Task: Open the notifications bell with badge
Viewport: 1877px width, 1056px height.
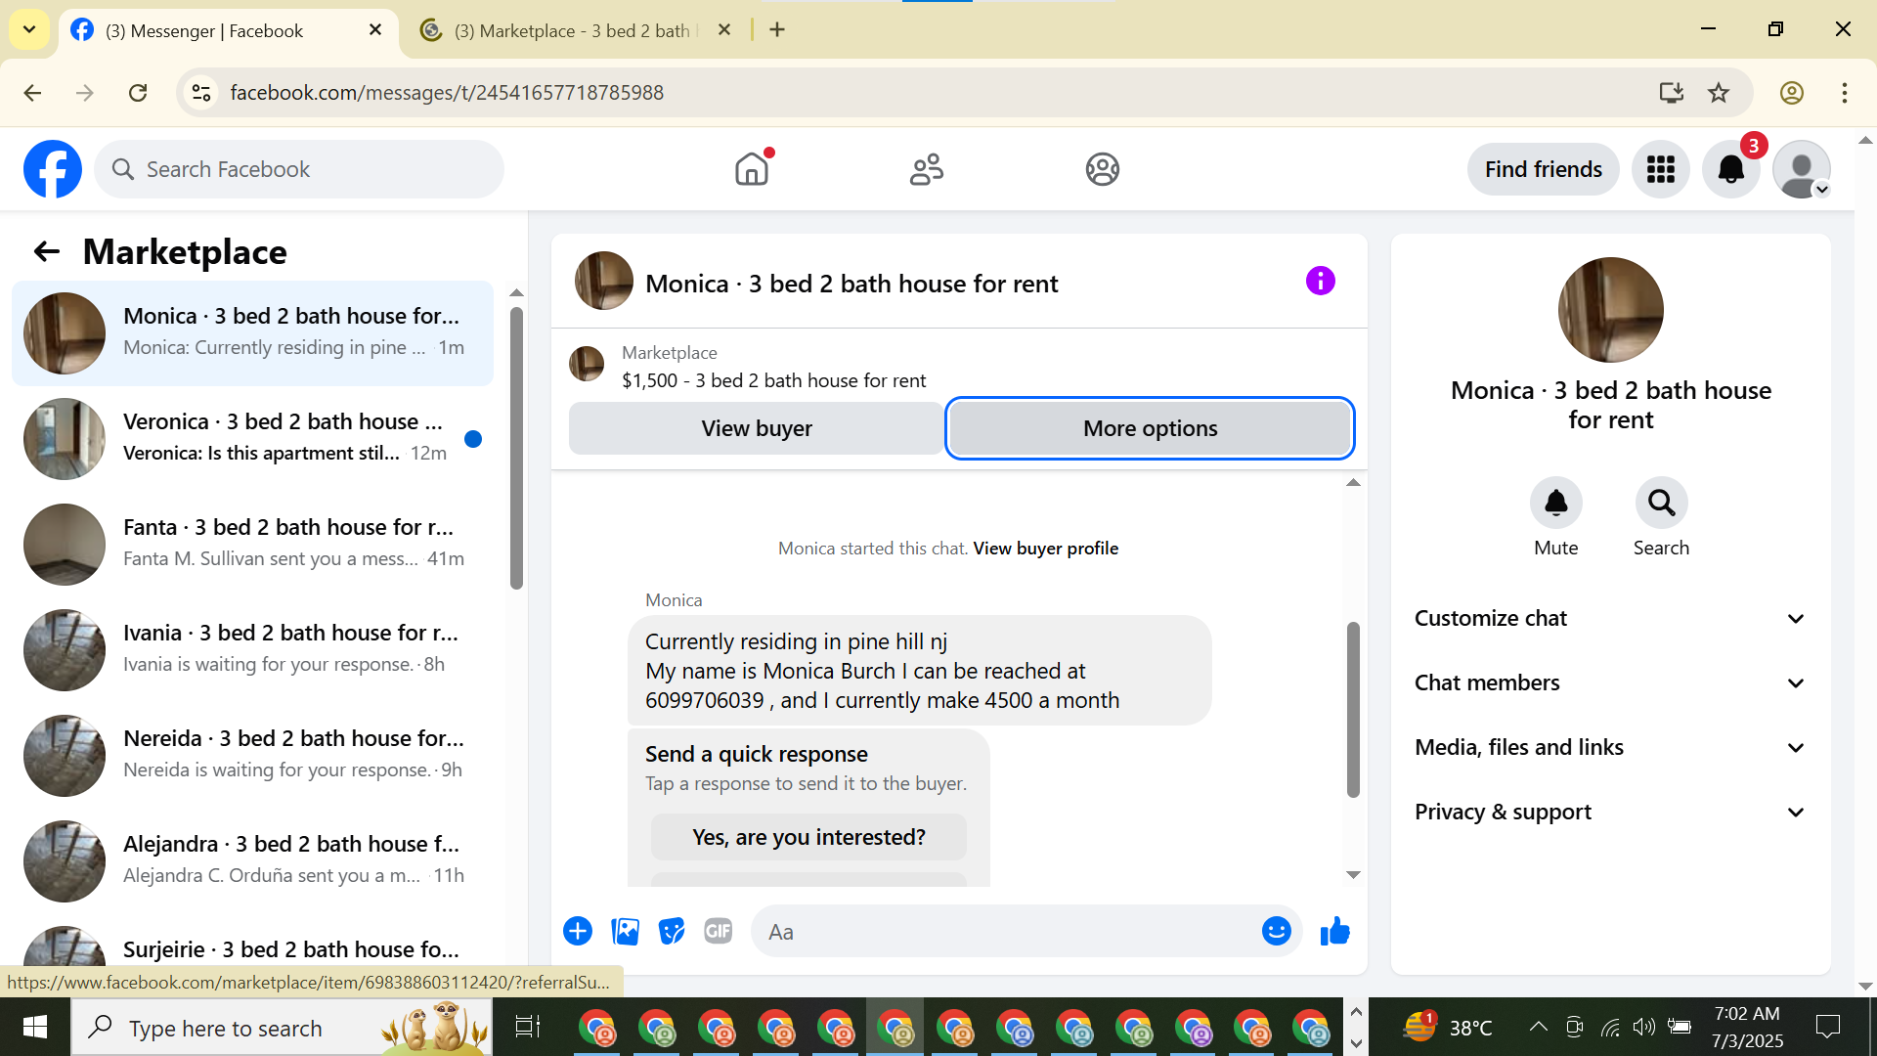Action: click(x=1730, y=169)
